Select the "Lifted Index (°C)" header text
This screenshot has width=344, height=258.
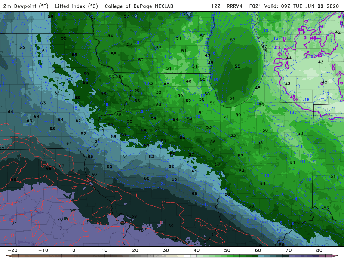(77, 6)
